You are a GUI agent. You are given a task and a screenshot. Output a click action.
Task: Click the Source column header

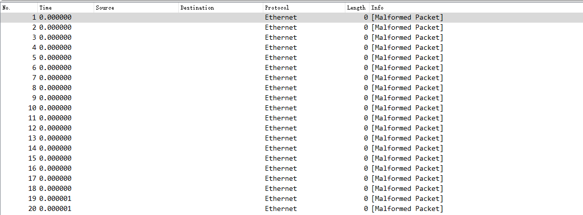pos(136,8)
